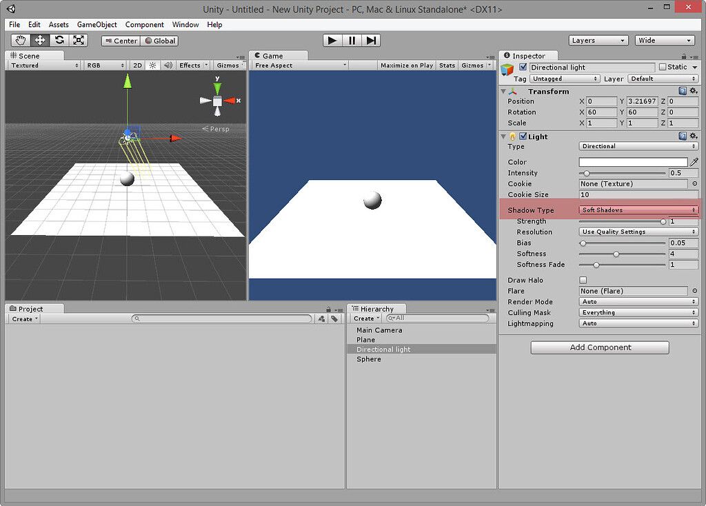Enable the Draw Halo checkbox
The image size is (706, 506).
coord(583,280)
